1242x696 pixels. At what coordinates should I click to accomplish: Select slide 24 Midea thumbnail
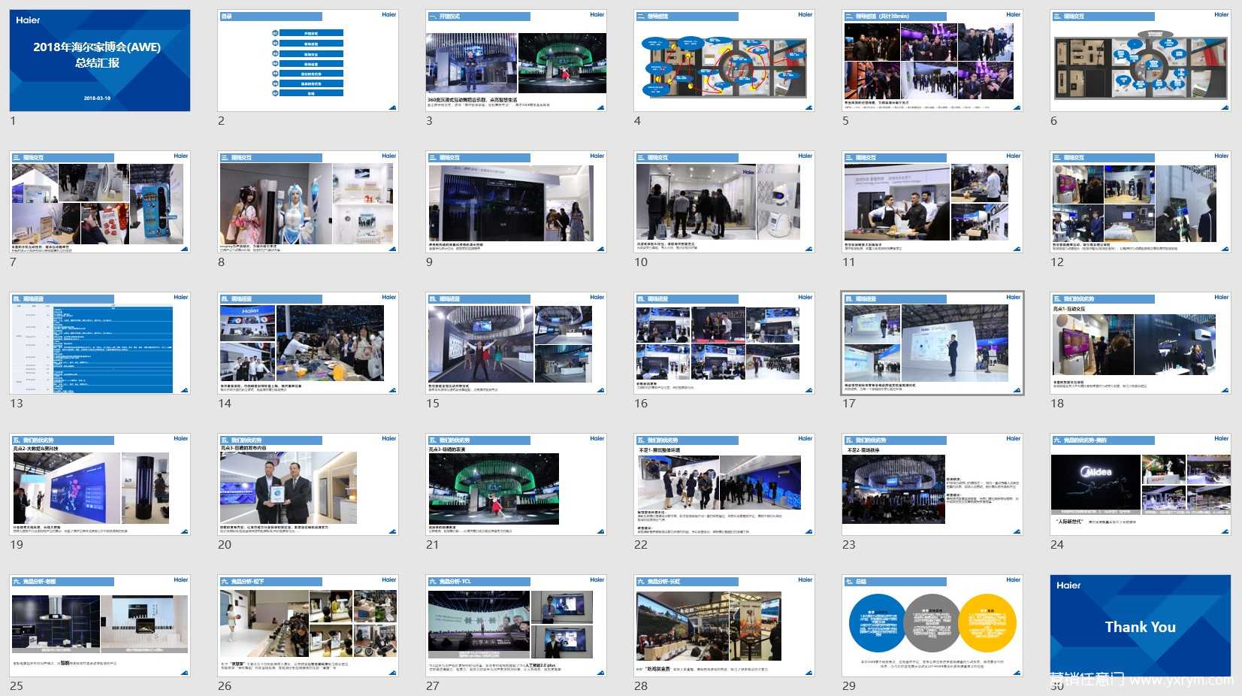(1141, 485)
